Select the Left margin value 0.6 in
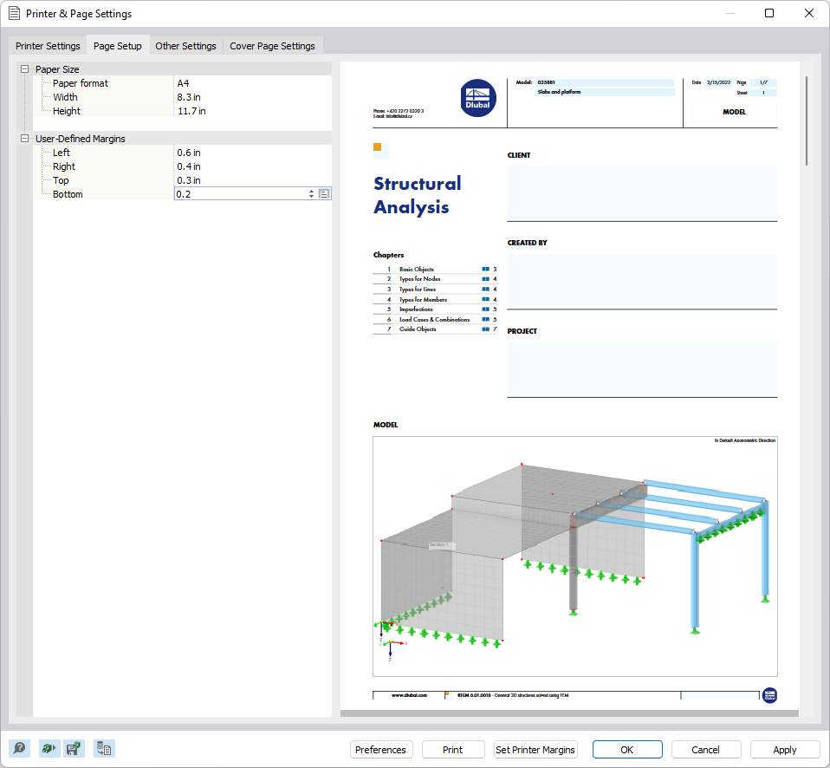This screenshot has width=830, height=768. (x=189, y=153)
